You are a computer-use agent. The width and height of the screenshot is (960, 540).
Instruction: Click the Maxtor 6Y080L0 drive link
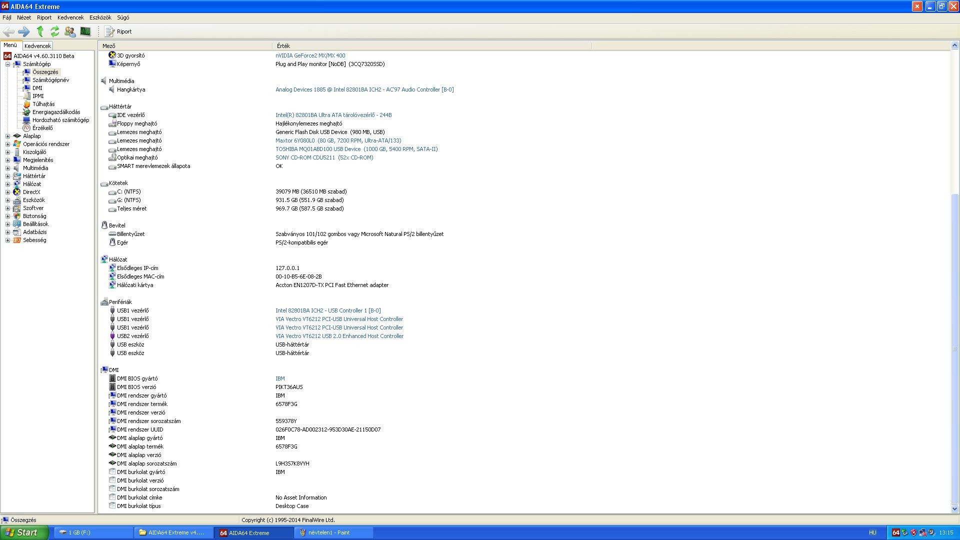pyautogui.click(x=338, y=140)
